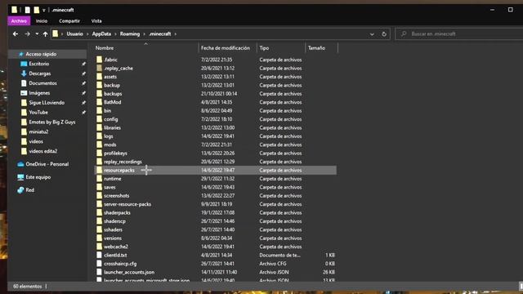Select Este equipo in sidebar
523x294 pixels.
(x=38, y=177)
